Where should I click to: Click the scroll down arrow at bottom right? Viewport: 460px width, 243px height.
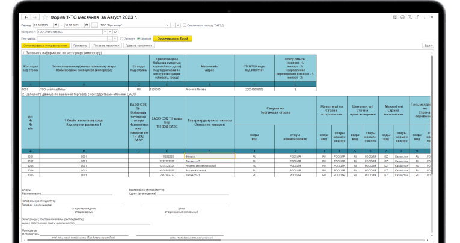432,236
